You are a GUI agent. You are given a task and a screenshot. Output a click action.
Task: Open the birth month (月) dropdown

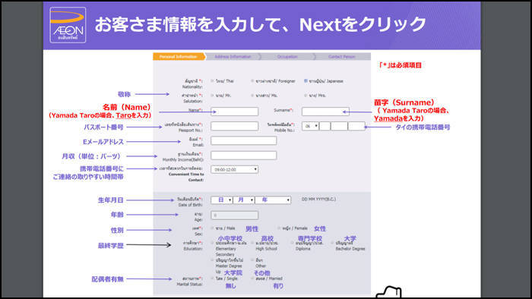pos(244,200)
